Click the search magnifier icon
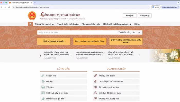 [139, 32]
